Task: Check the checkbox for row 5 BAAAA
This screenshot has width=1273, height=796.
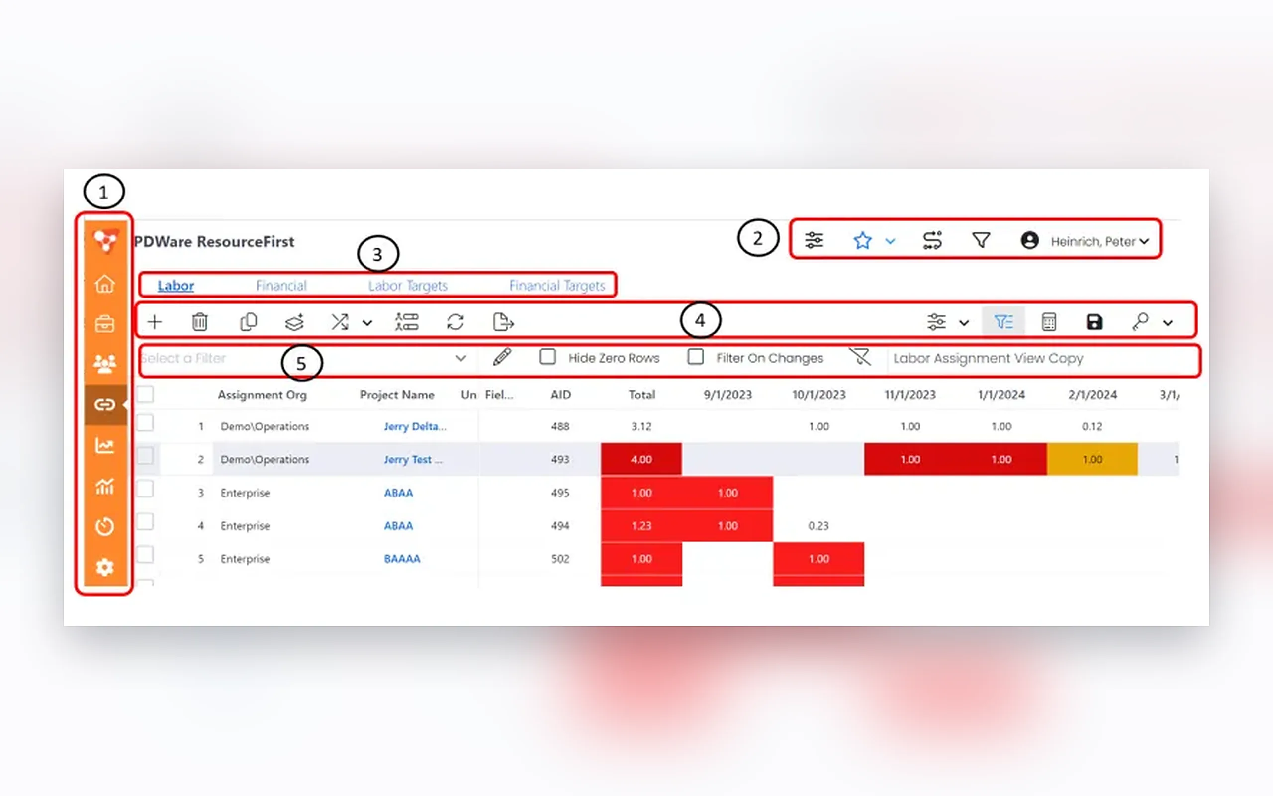Action: pyautogui.click(x=145, y=554)
